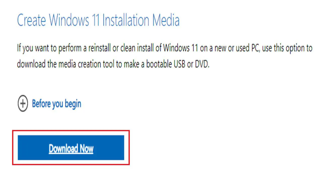Image resolution: width=322 pixels, height=181 pixels.
Task: Click the Download Now button
Action: point(71,148)
